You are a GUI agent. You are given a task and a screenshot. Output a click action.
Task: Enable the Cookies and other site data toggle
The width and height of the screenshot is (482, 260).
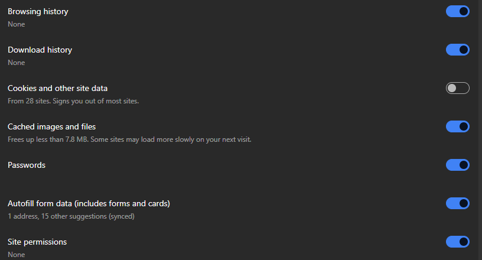click(457, 88)
